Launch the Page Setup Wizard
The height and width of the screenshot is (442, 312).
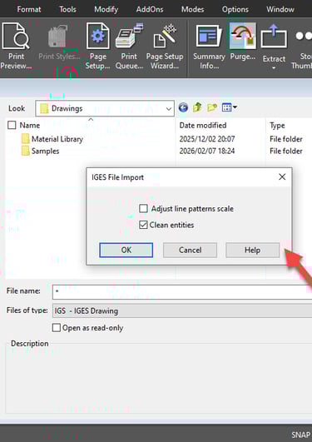point(165,47)
